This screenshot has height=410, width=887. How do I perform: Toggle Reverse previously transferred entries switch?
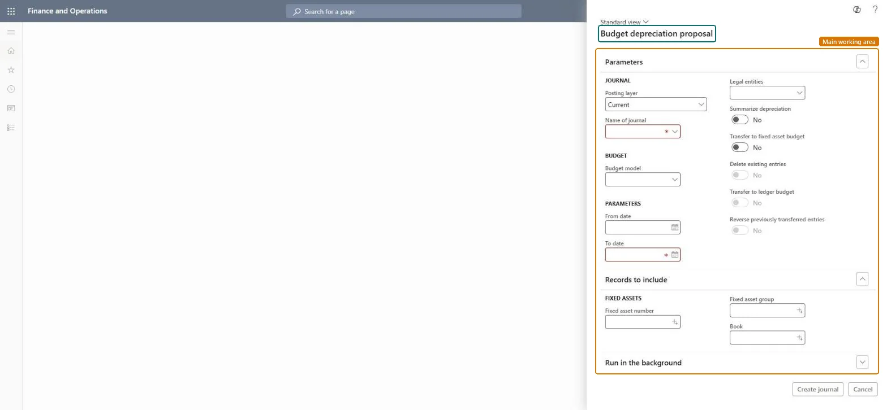[740, 230]
